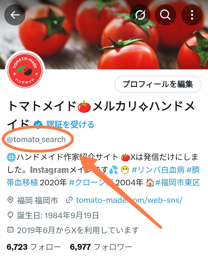Open the Grok slash-circle icon
The image size is (208, 265).
[140, 15]
